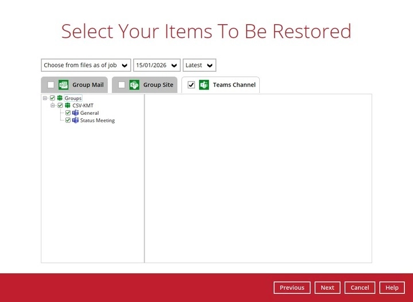Click the Teams icon on Teams Channel tab
The image size is (413, 302).
(204, 85)
